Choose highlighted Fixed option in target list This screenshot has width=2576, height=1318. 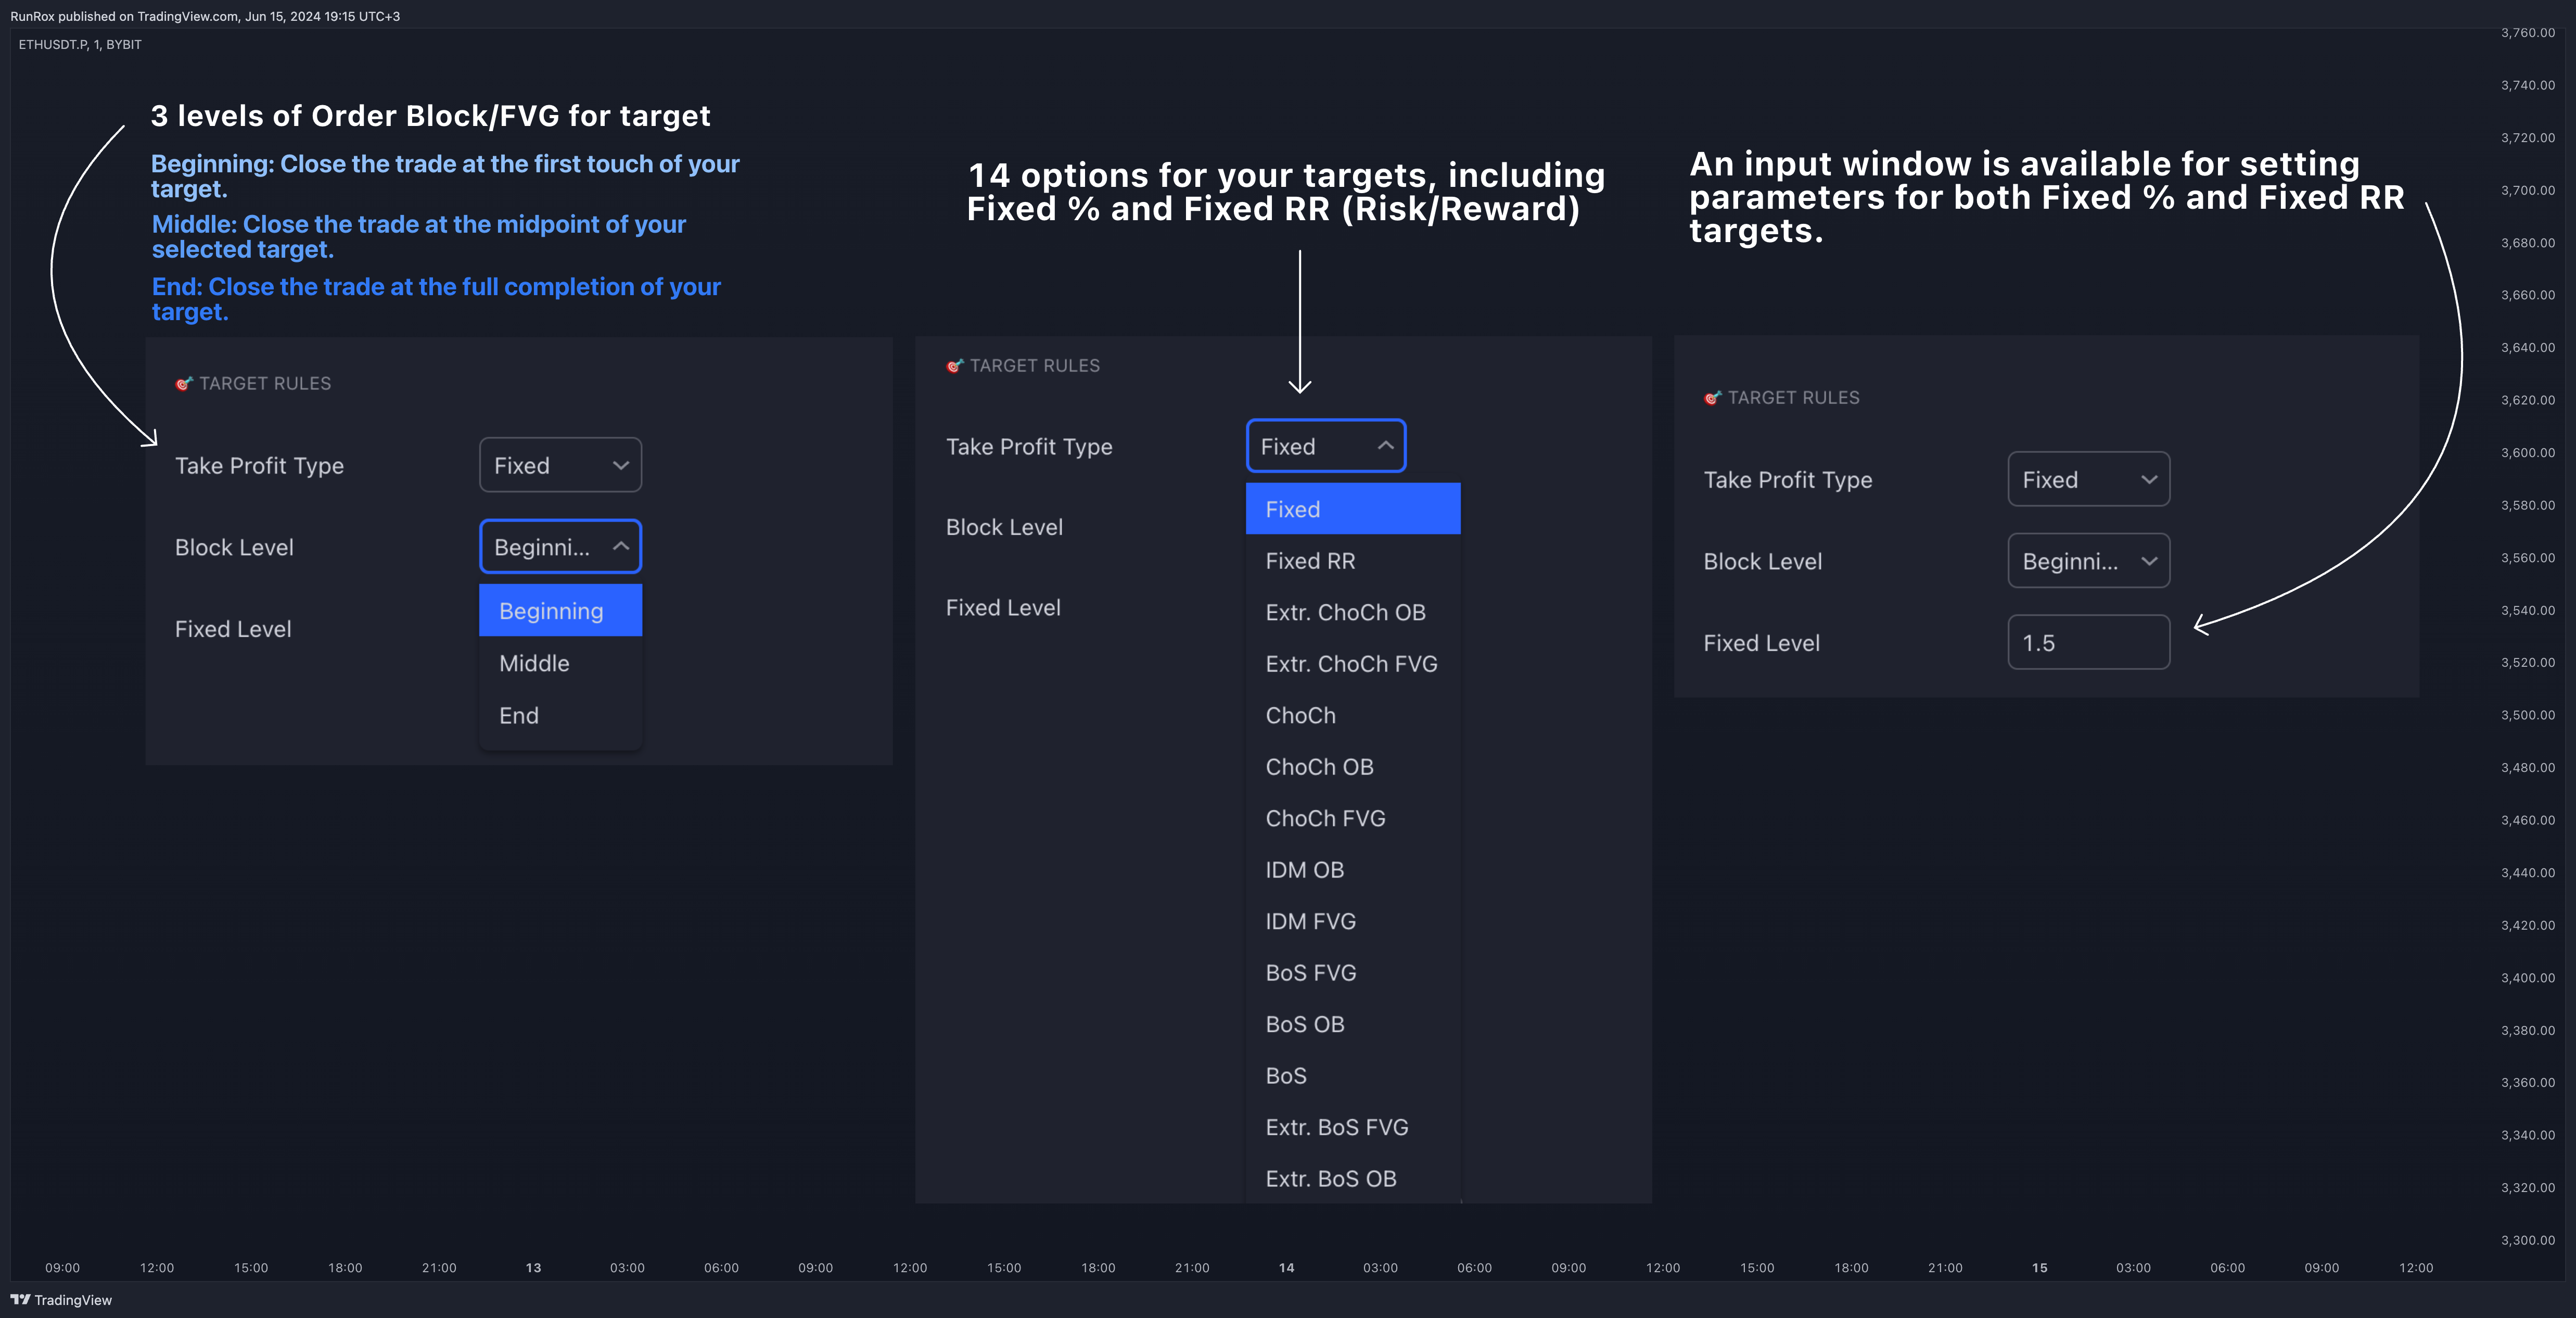pyautogui.click(x=1353, y=509)
